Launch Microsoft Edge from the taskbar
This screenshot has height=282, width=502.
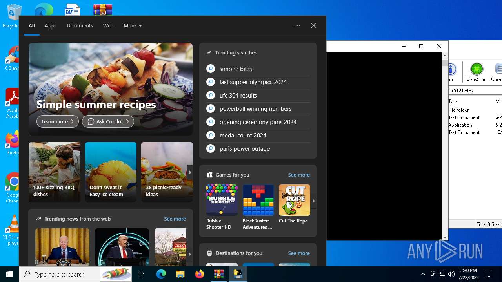(x=161, y=274)
